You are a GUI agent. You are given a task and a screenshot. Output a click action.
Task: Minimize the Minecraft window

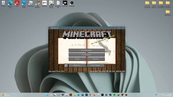click(x=115, y=28)
